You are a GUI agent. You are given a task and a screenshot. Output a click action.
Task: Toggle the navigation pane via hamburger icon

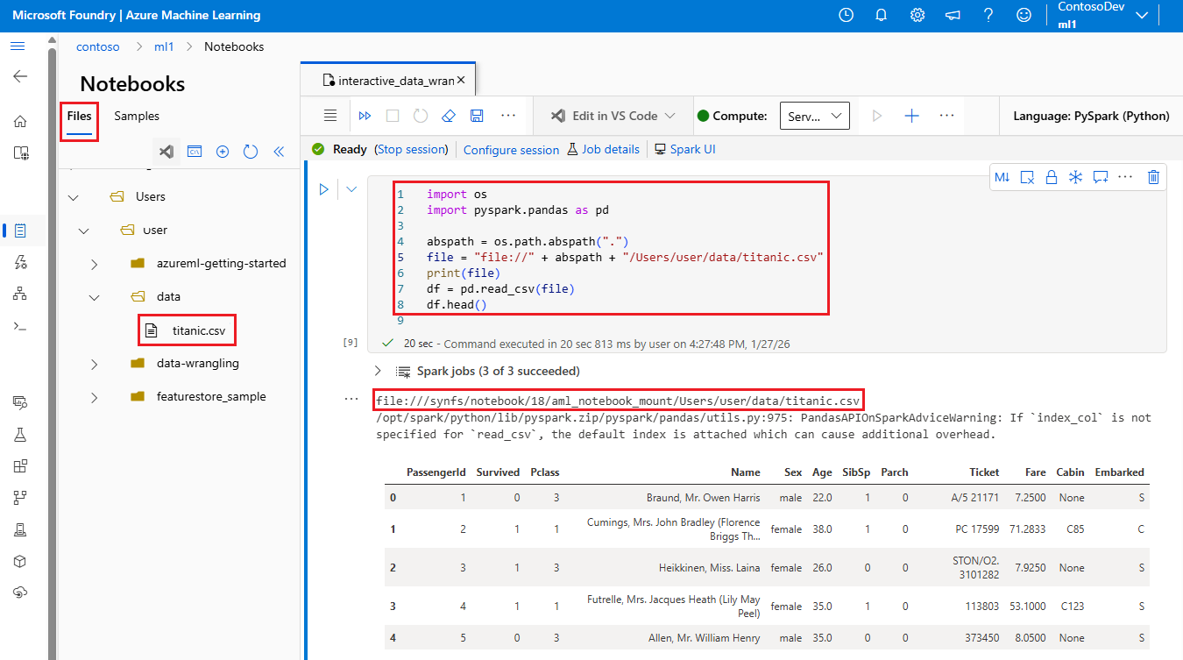pos(18,46)
